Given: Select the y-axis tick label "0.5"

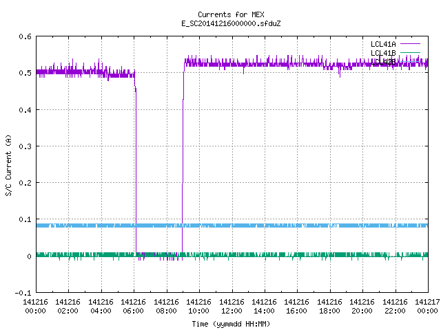Looking at the screenshot, I should [x=25, y=73].
